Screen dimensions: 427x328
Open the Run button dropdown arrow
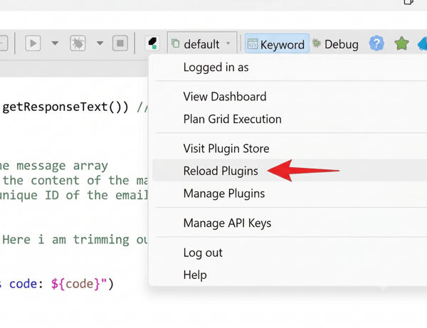pos(55,43)
